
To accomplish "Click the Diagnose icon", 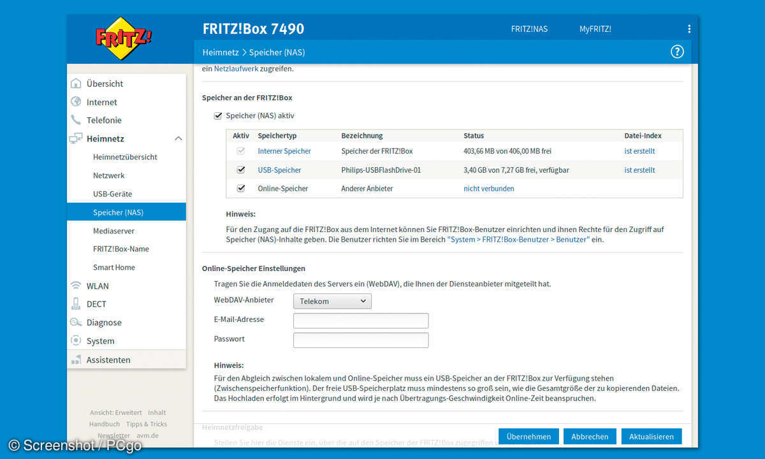I will pos(76,323).
